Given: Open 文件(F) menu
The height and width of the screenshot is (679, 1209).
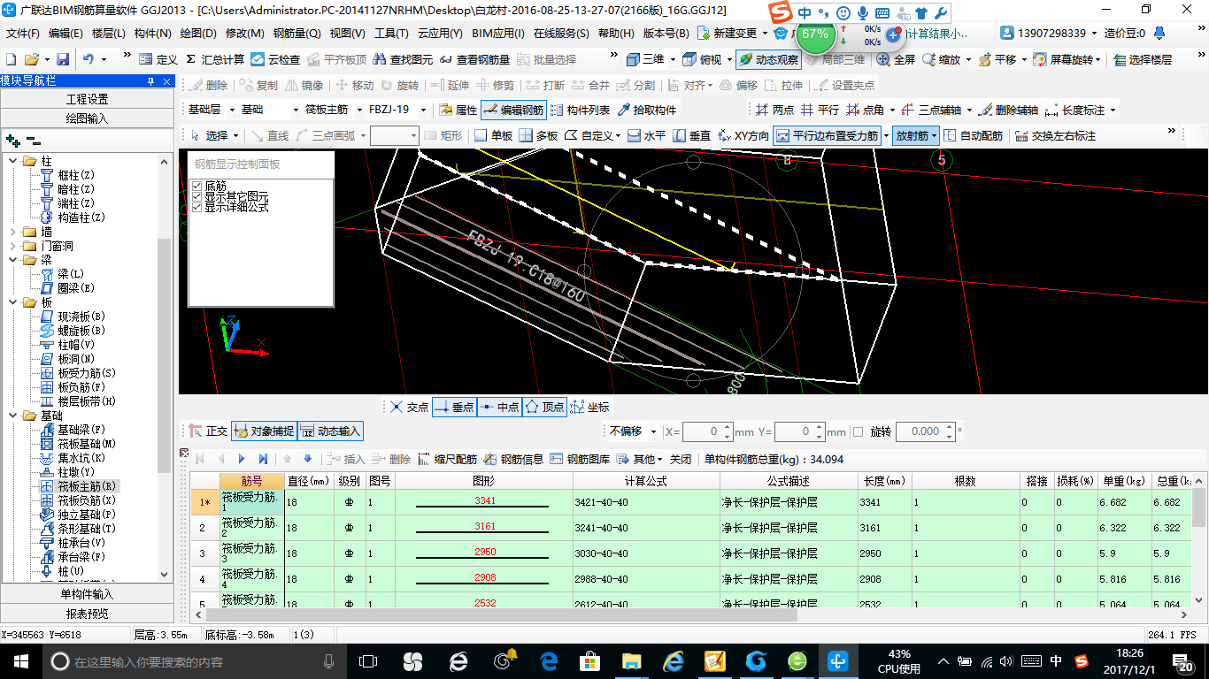Looking at the screenshot, I should [23, 34].
